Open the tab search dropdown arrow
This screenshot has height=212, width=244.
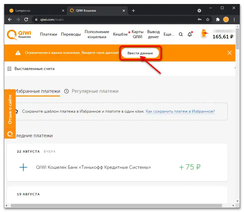[199, 11]
